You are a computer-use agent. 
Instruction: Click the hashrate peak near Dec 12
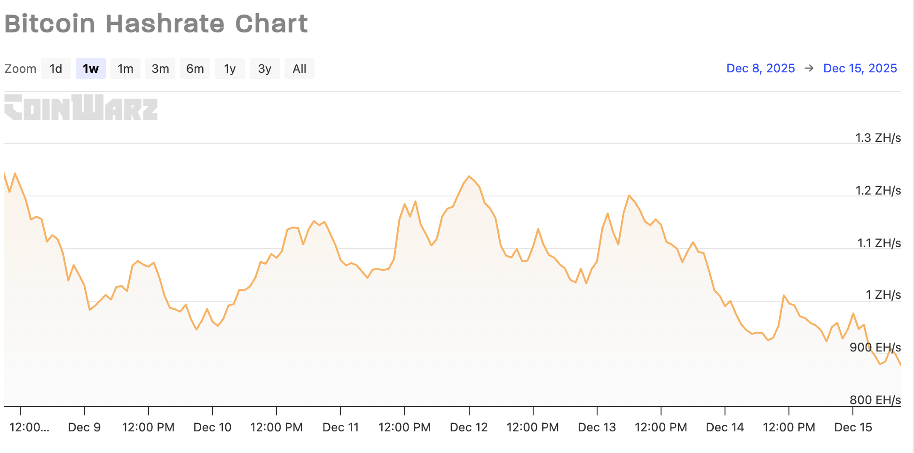point(469,177)
